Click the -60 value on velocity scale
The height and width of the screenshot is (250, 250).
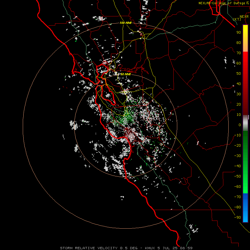pos(237,187)
